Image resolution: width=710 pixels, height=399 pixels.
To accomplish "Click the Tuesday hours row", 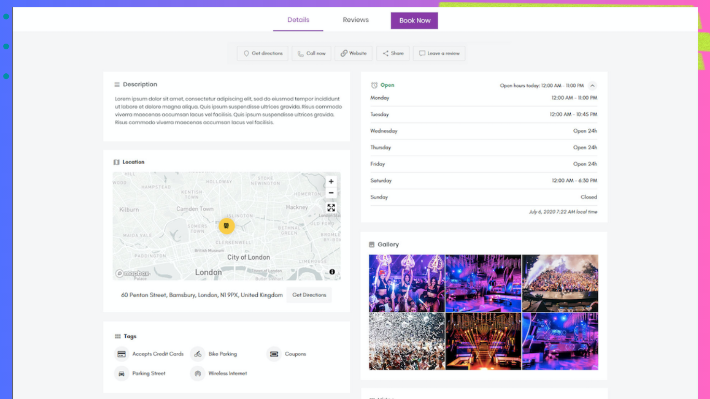I will 483,114.
